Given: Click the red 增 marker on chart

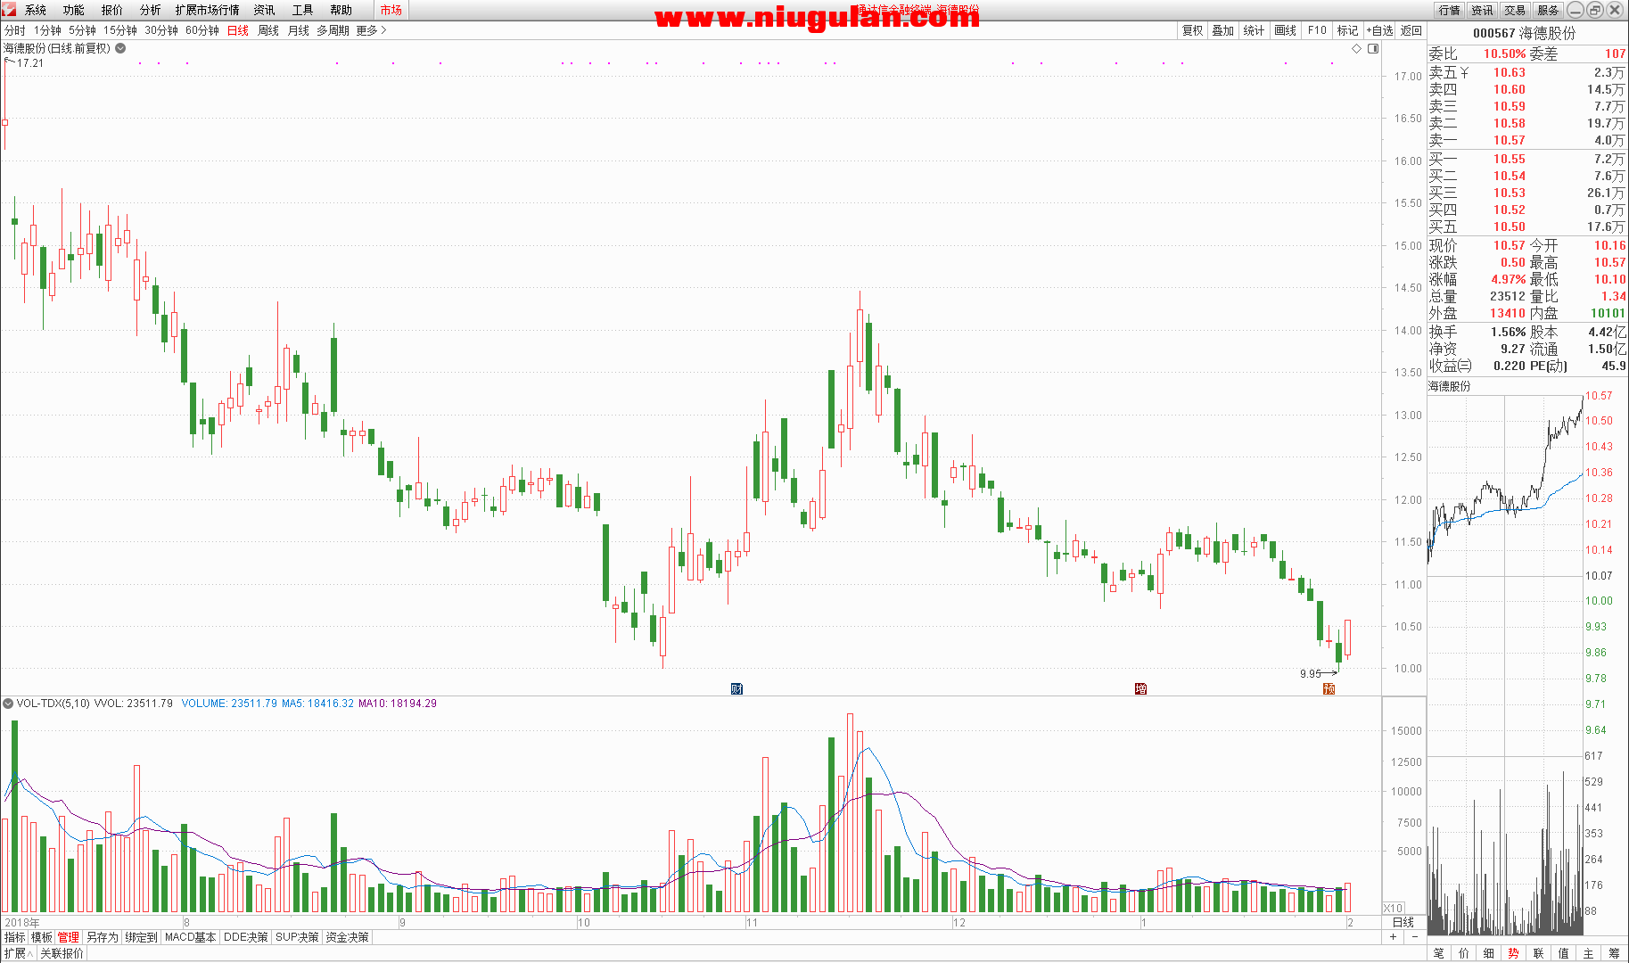Looking at the screenshot, I should (x=1140, y=688).
